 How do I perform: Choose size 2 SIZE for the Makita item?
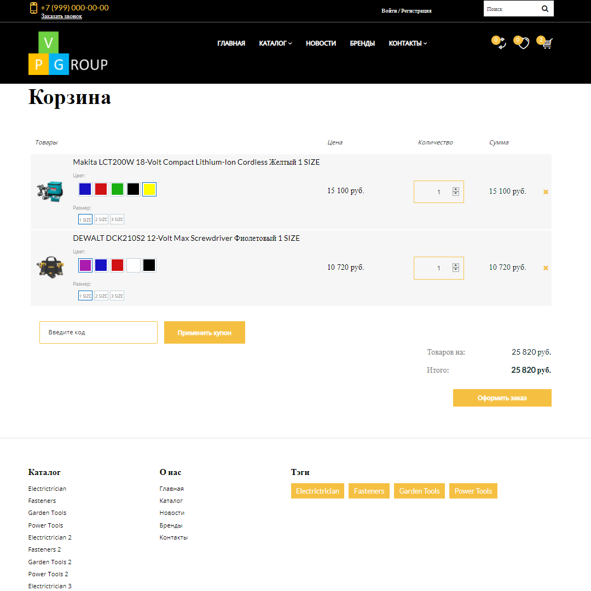click(x=101, y=219)
